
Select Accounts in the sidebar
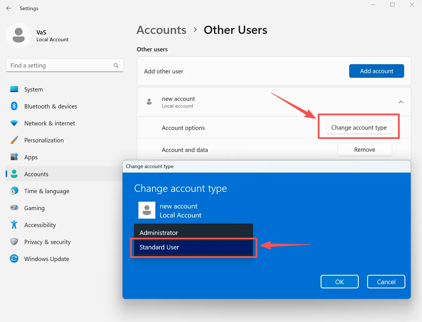pyautogui.click(x=64, y=174)
